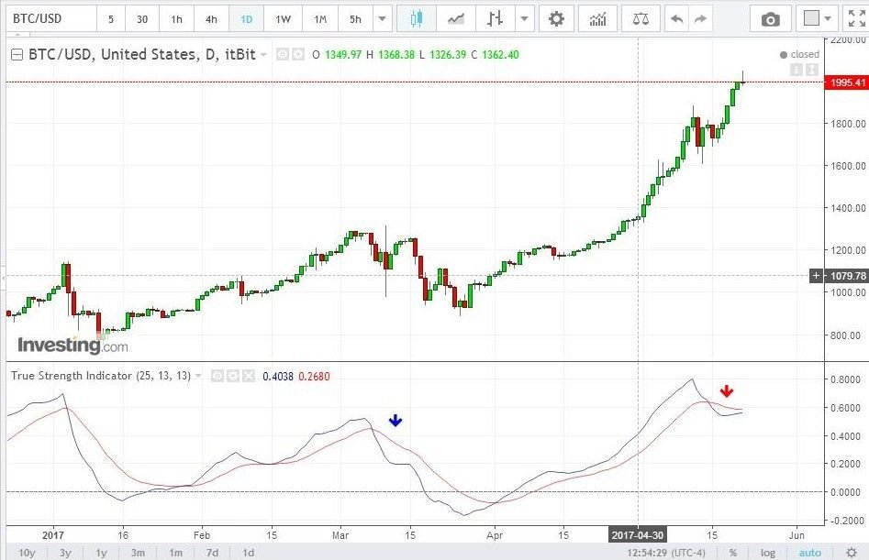
Task: Open chart settings gear in top toolbar
Action: (x=556, y=19)
